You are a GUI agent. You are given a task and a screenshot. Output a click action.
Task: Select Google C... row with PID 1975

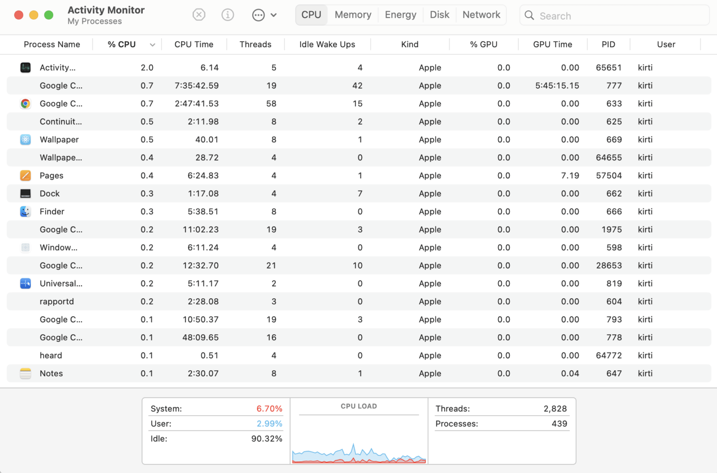(358, 229)
